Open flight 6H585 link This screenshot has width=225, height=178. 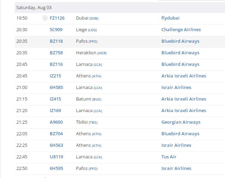tap(56, 88)
